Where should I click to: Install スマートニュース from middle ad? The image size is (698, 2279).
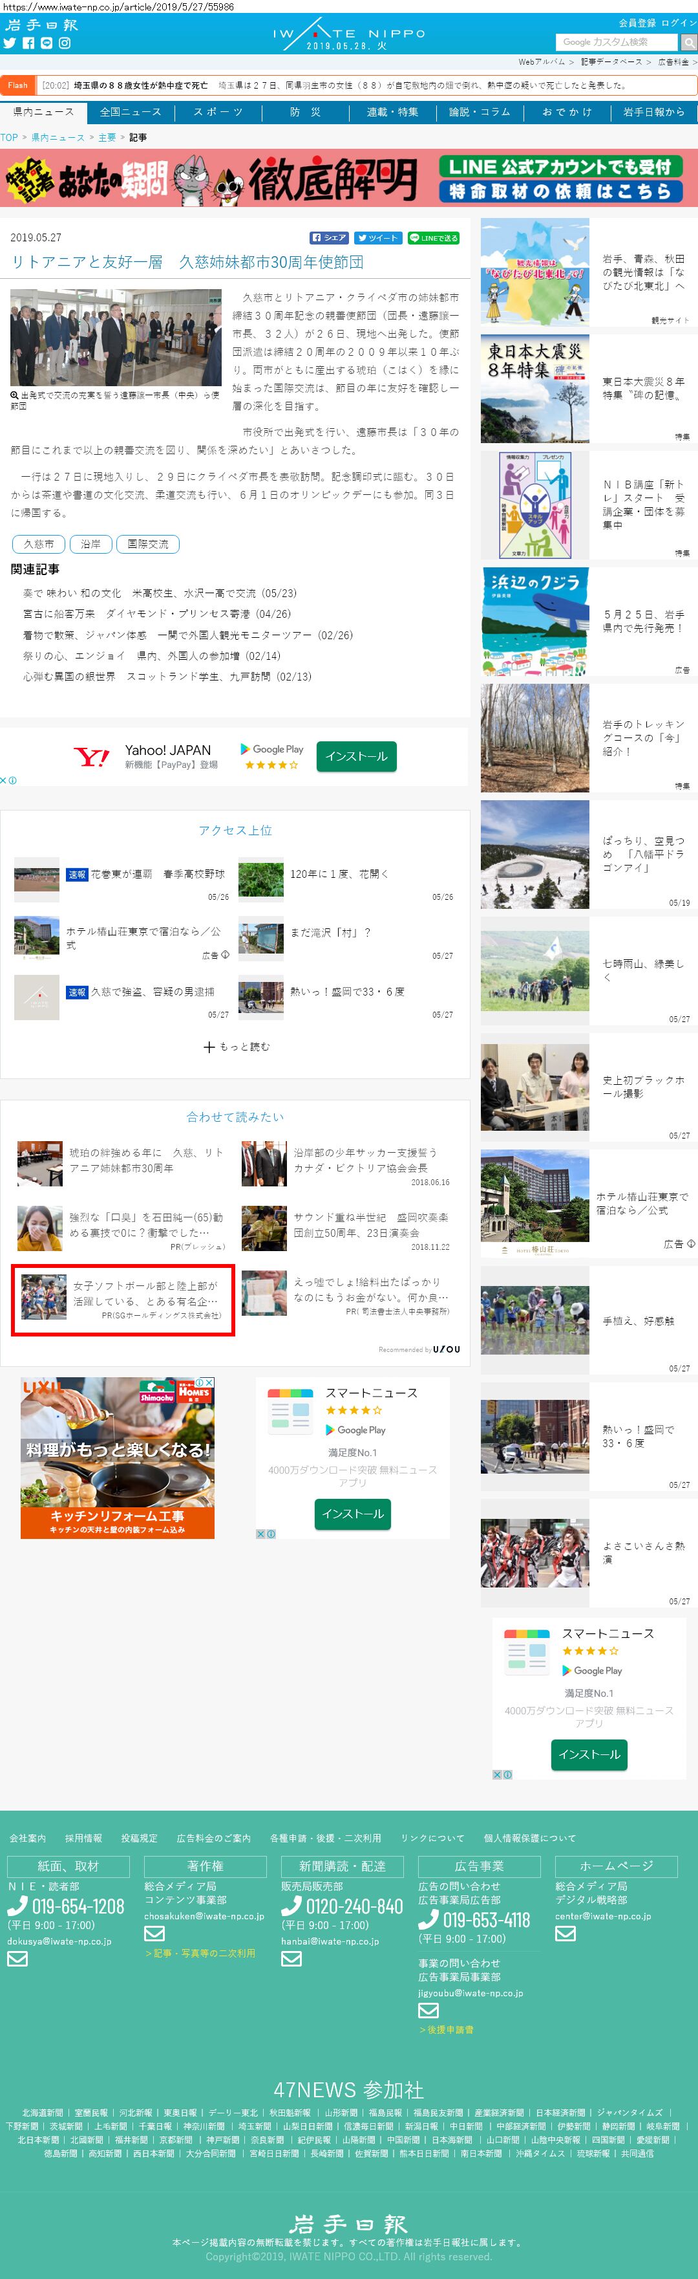coord(352,1514)
